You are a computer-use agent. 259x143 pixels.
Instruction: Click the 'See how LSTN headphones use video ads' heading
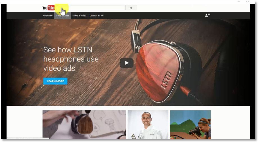click(71, 59)
